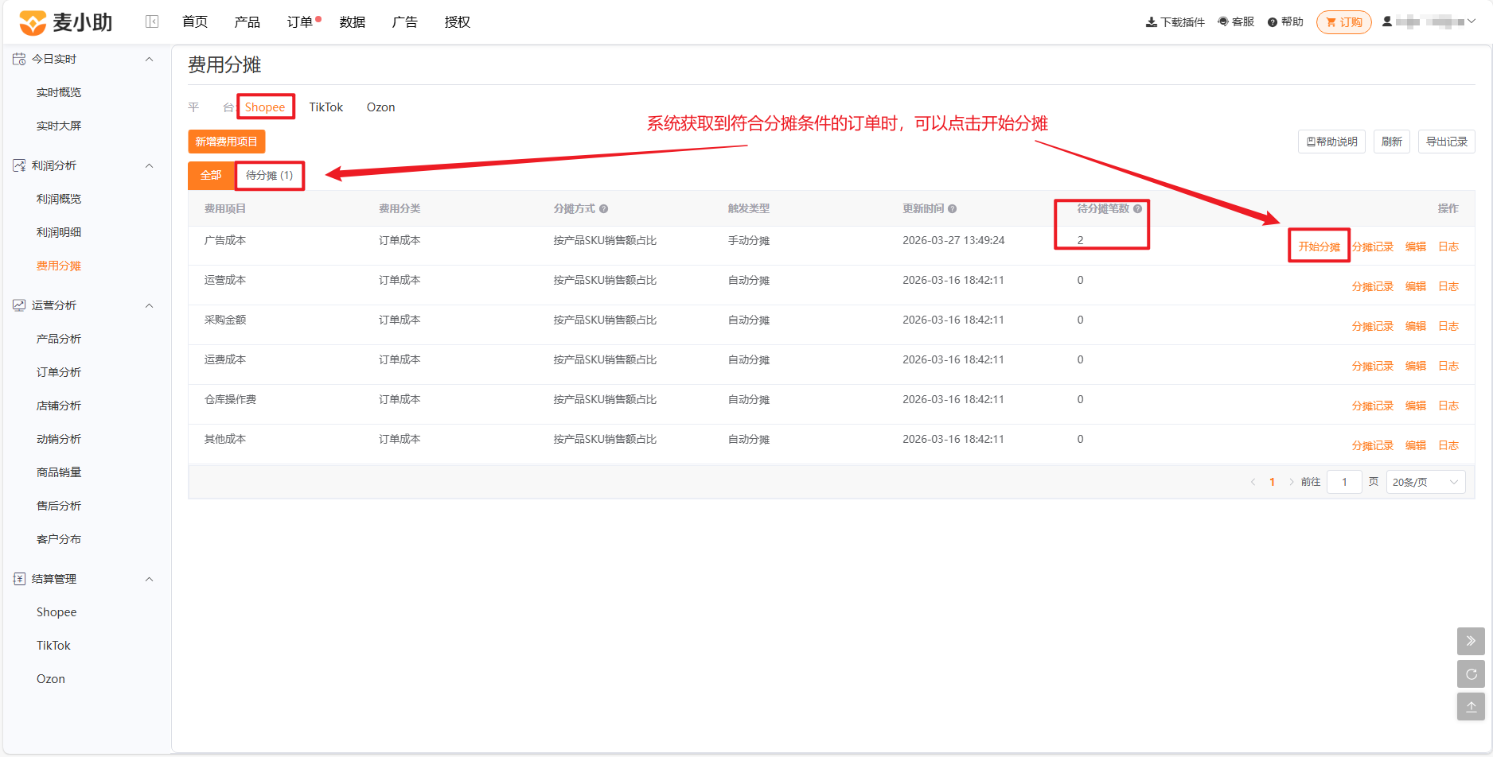The image size is (1493, 757).
Task: Open Ozon under 结算管理 sidebar
Action: point(51,679)
